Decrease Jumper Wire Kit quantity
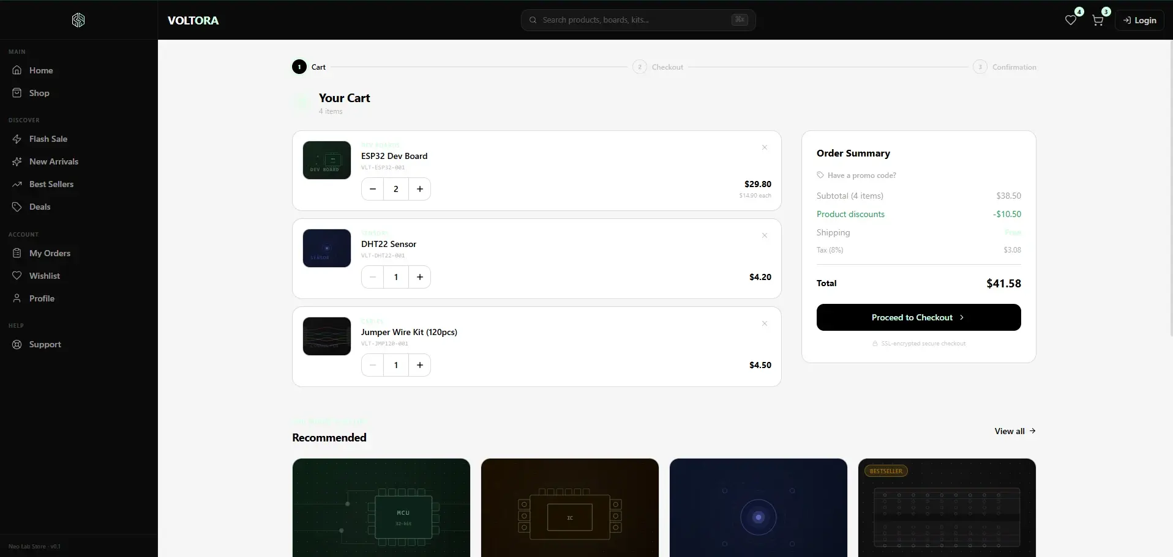1173x557 pixels. pos(373,365)
